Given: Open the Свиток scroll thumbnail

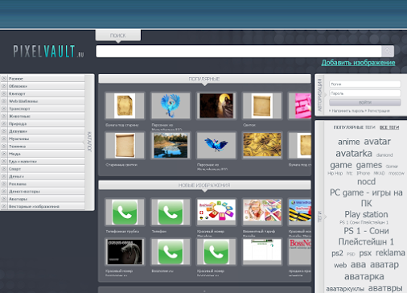Looking at the screenshot, I should tap(262, 105).
